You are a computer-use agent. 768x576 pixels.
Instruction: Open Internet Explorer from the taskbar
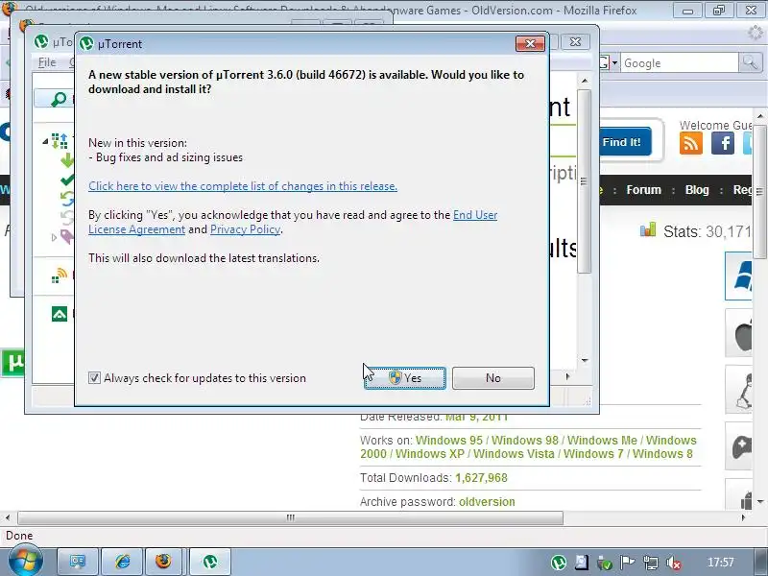[x=123, y=562]
